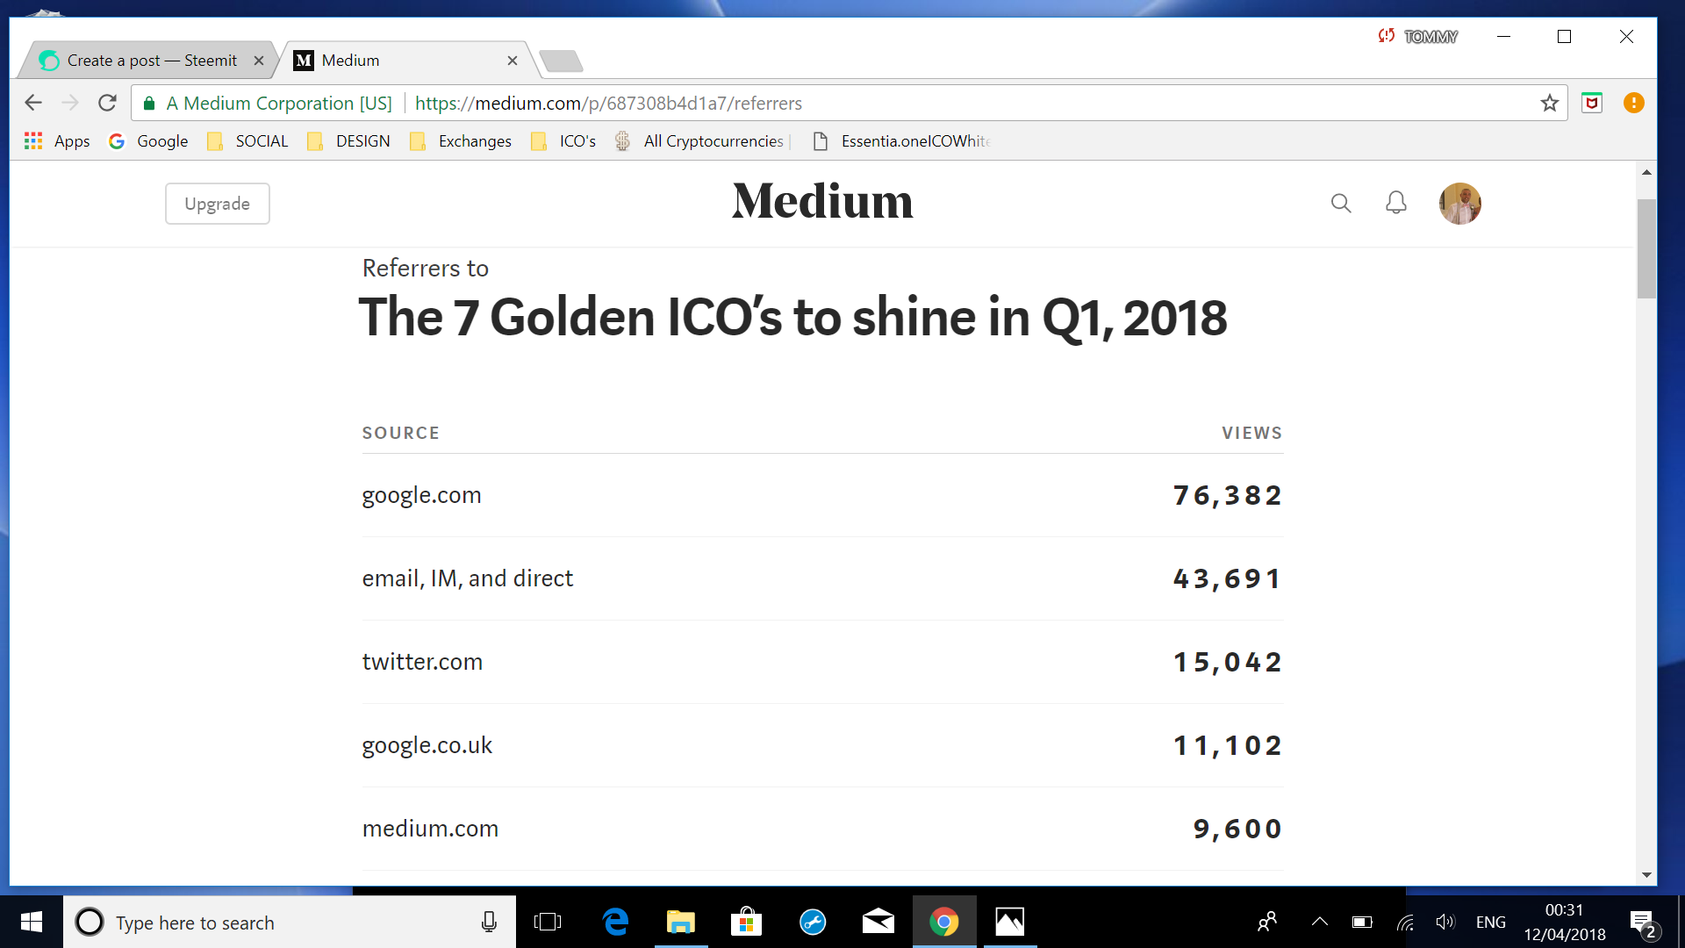
Task: Show hidden system tray icons
Action: tap(1319, 922)
